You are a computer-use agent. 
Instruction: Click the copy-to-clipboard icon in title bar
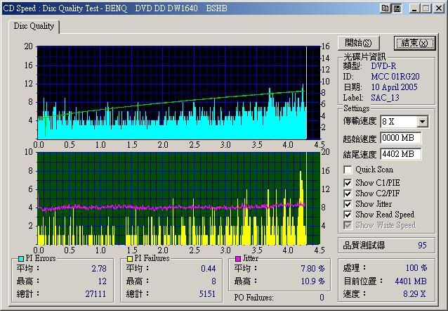coord(385,8)
